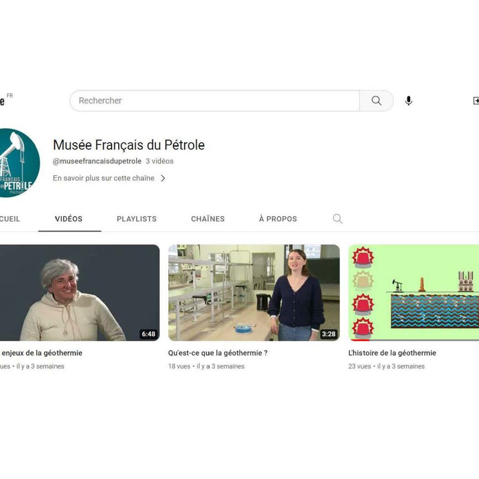
Task: Open the À PROPOS tab
Action: pyautogui.click(x=278, y=219)
